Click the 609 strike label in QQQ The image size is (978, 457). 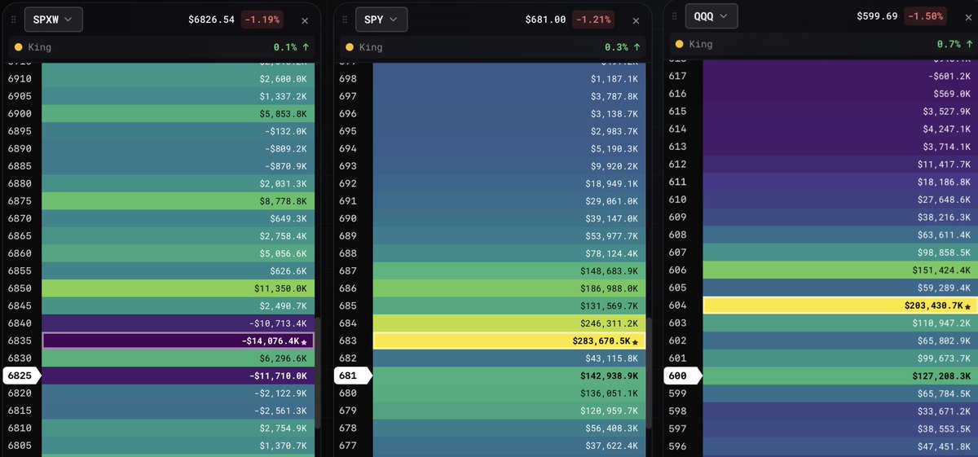point(678,217)
